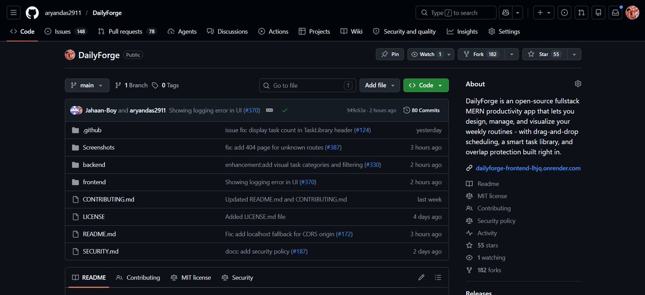The width and height of the screenshot is (645, 295).
Task: Switch to Pull requests tab
Action: (127, 32)
